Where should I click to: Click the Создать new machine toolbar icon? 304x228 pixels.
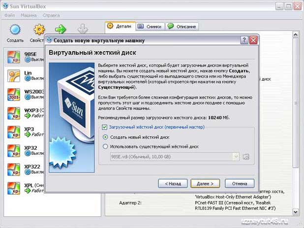(15, 29)
